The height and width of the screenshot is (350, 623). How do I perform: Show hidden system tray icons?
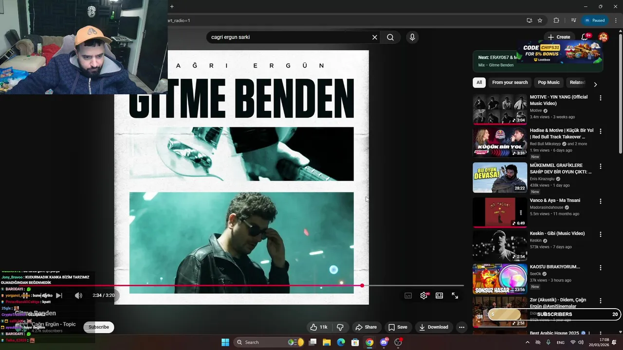(528, 342)
